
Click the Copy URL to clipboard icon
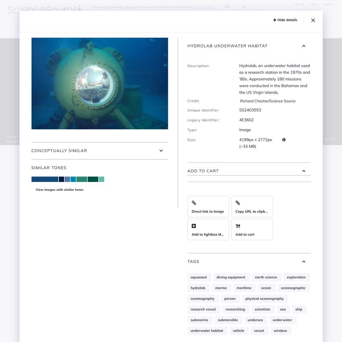238,203
